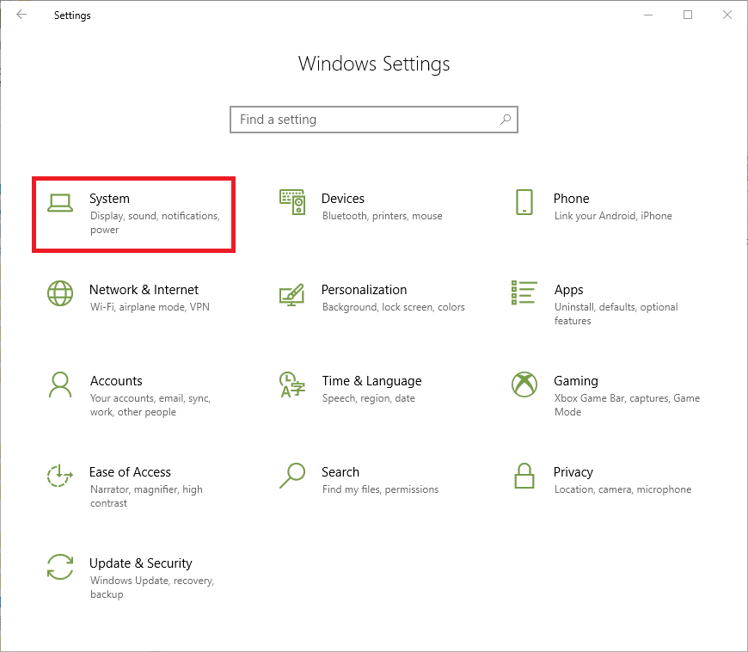Click 'Wi-Fi, airplane mode, VPN' description

[x=150, y=307]
